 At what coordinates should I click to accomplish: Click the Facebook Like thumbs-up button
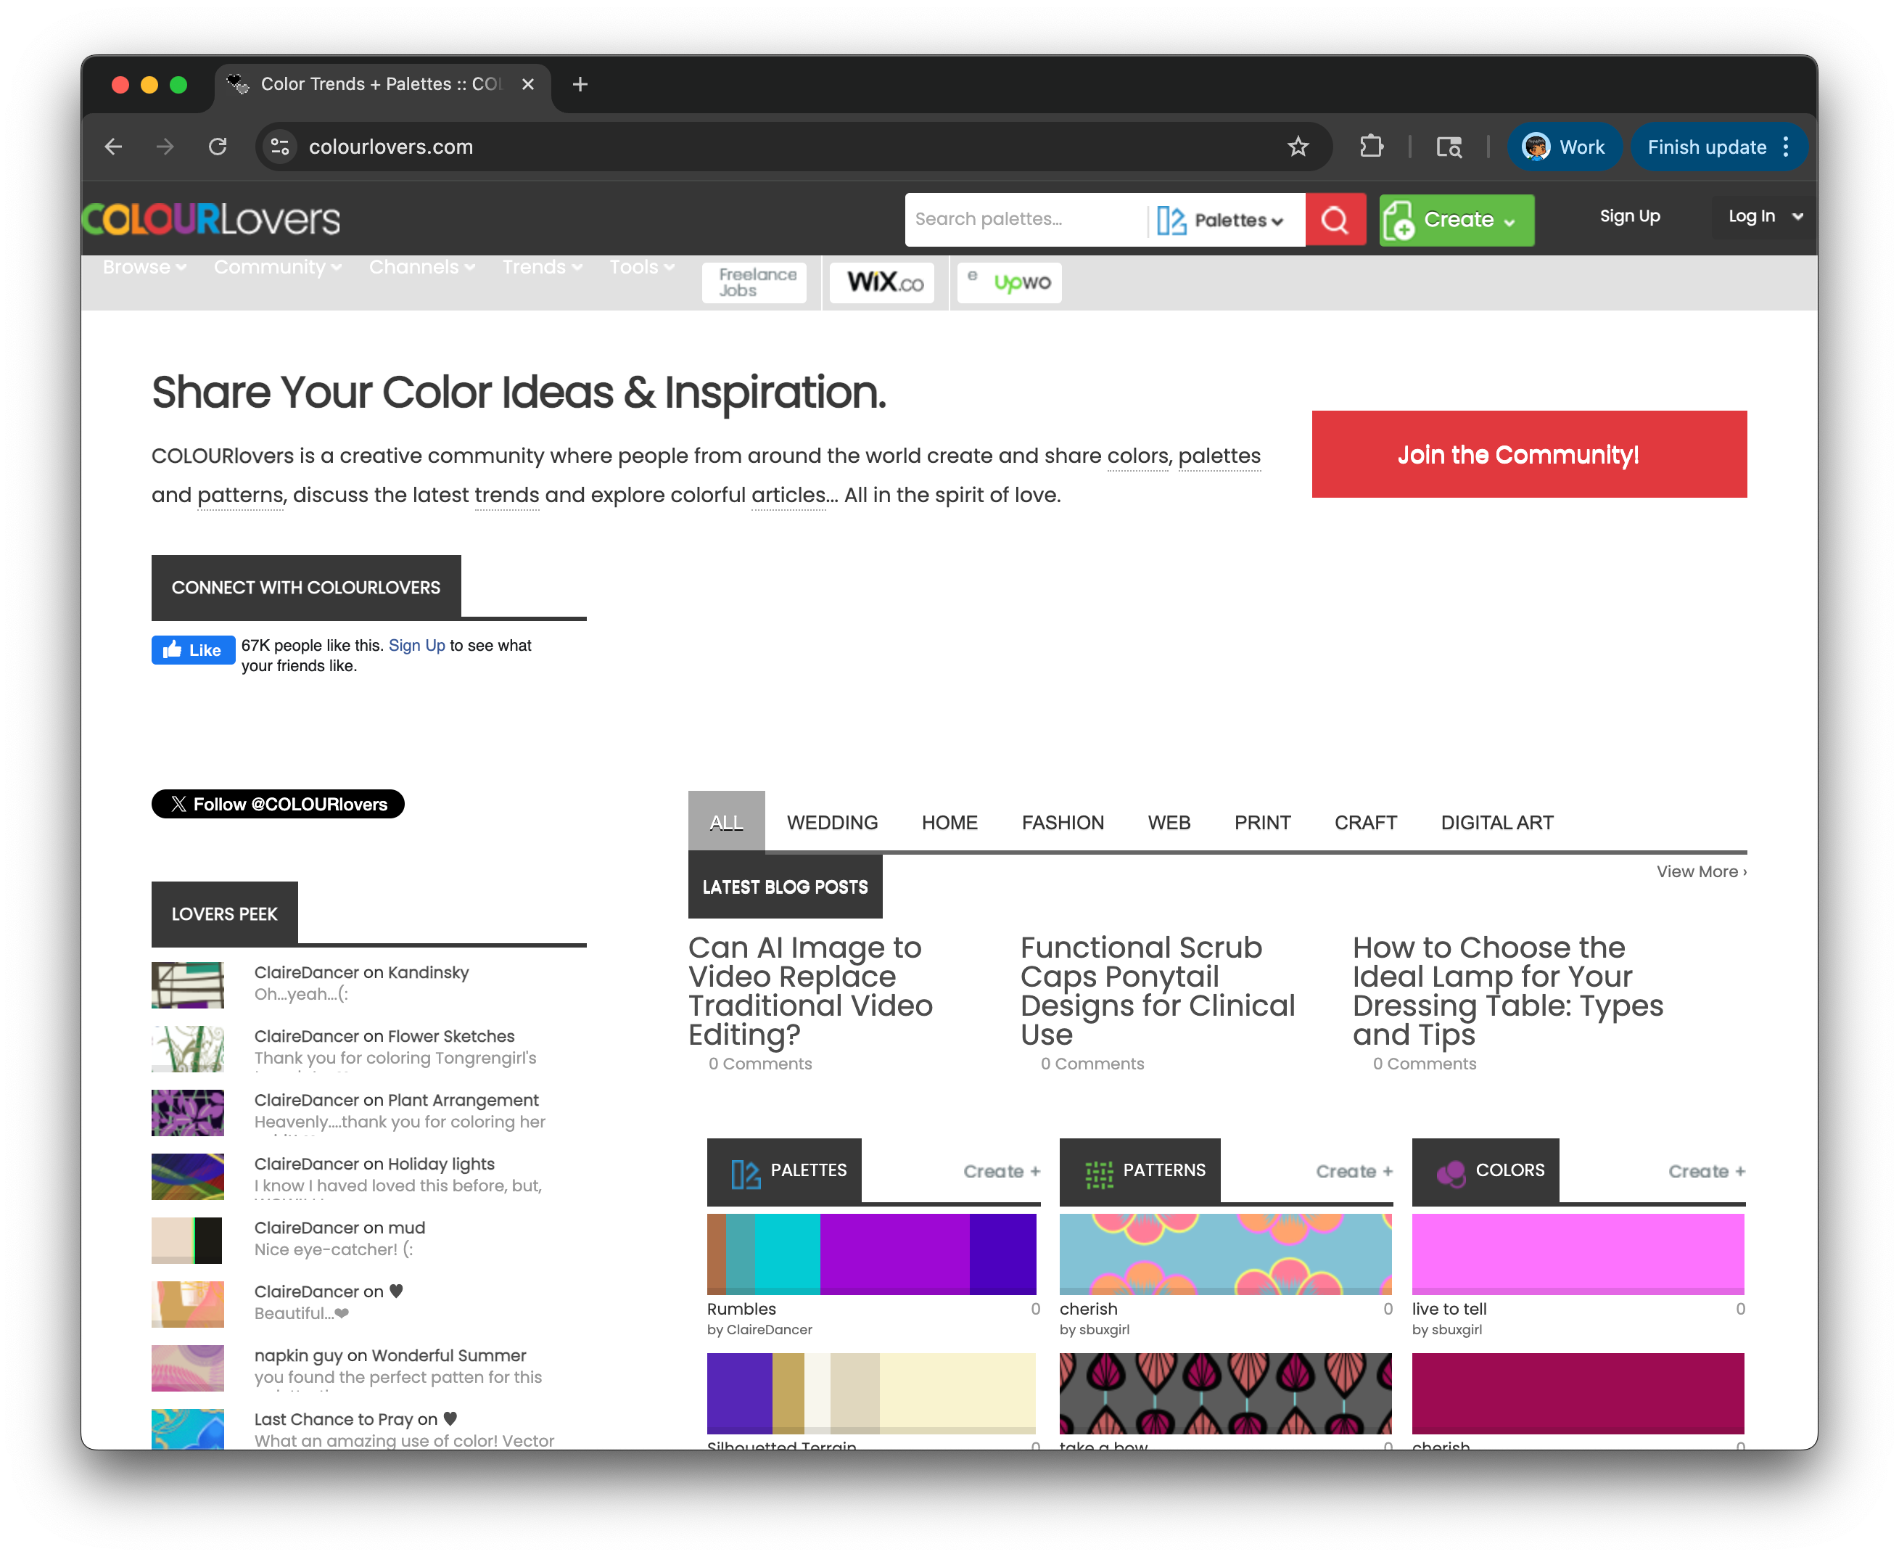193,650
